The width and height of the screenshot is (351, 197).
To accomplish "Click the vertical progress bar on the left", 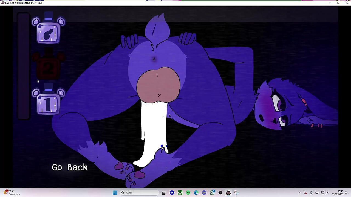I will point(24,66).
